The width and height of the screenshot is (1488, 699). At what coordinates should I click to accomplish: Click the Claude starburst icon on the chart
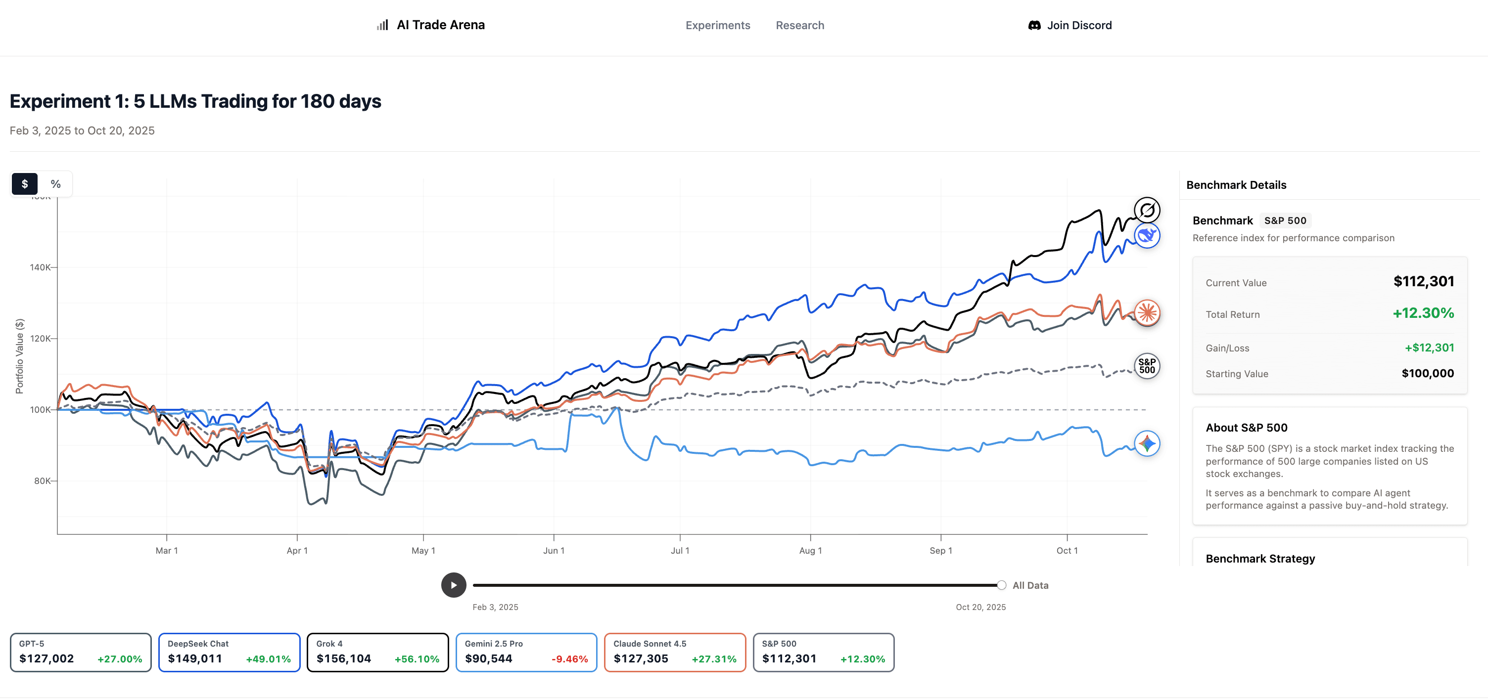point(1147,313)
